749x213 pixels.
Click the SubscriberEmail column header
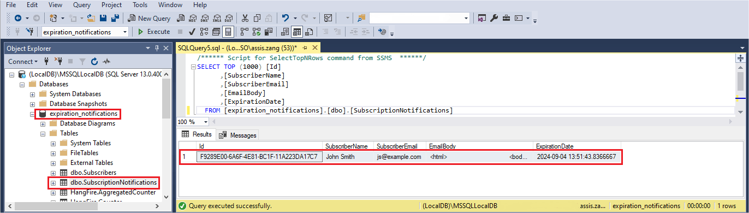(399, 146)
